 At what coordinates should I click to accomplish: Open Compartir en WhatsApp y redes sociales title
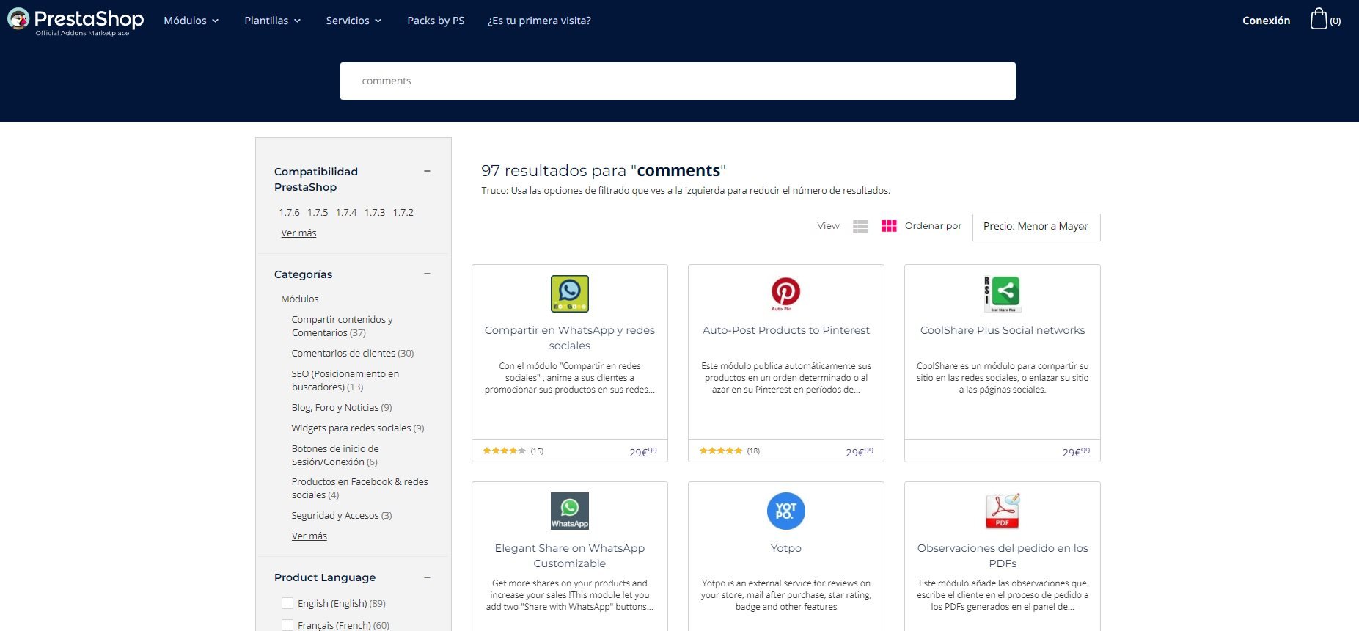point(570,338)
